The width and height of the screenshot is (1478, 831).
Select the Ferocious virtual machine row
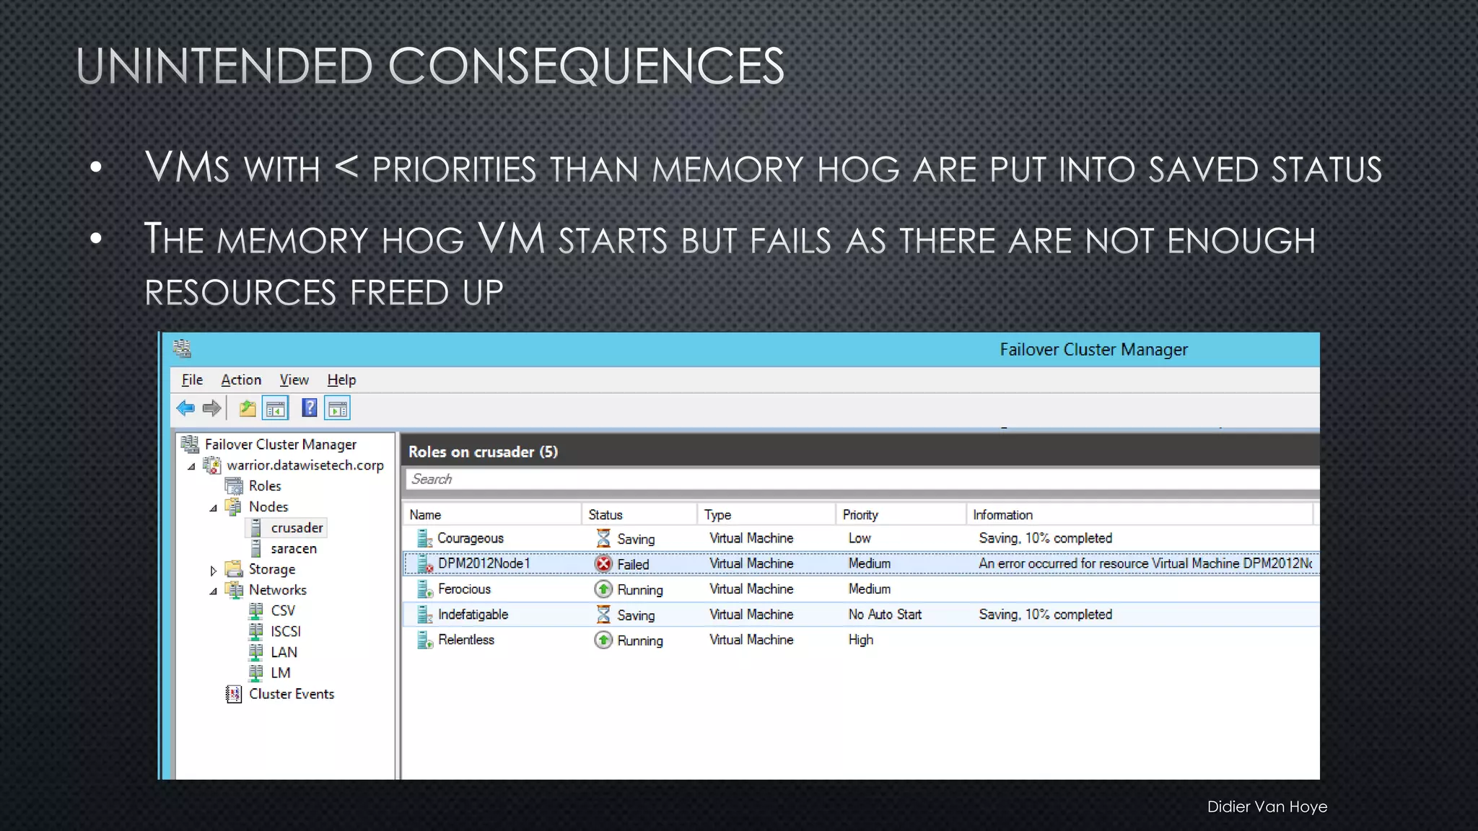464,589
